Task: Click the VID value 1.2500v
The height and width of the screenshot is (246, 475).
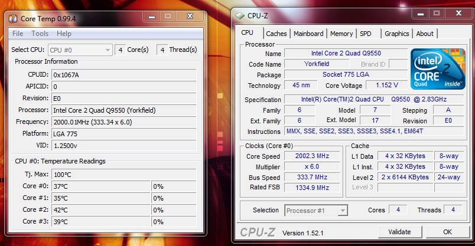Action: (x=124, y=146)
